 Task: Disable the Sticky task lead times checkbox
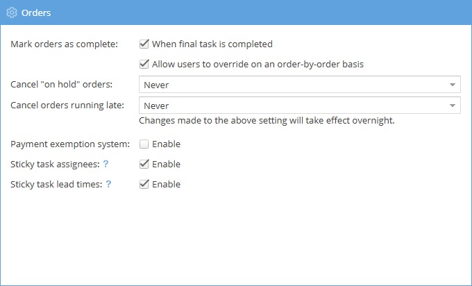144,185
